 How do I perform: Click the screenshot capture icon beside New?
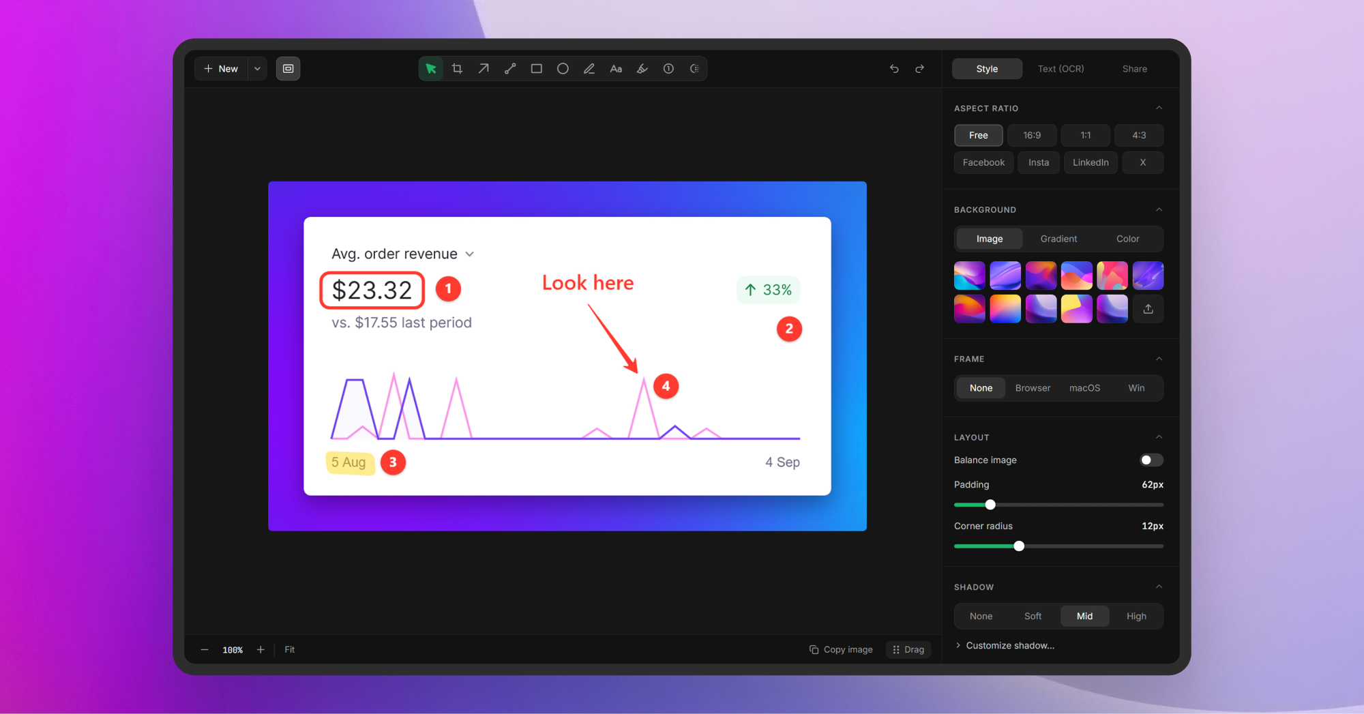pyautogui.click(x=288, y=69)
